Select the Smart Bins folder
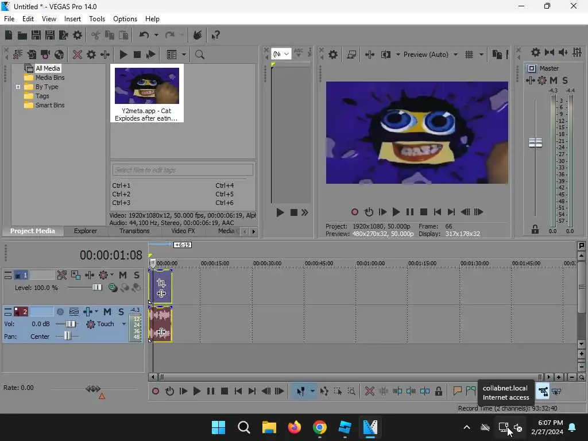The image size is (588, 441). point(50,106)
